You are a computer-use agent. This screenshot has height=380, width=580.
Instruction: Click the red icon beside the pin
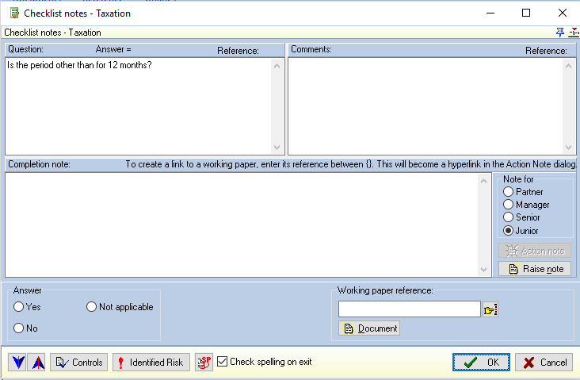[574, 33]
